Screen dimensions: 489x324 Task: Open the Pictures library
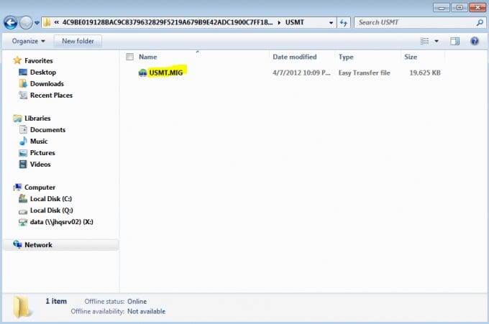click(x=42, y=153)
